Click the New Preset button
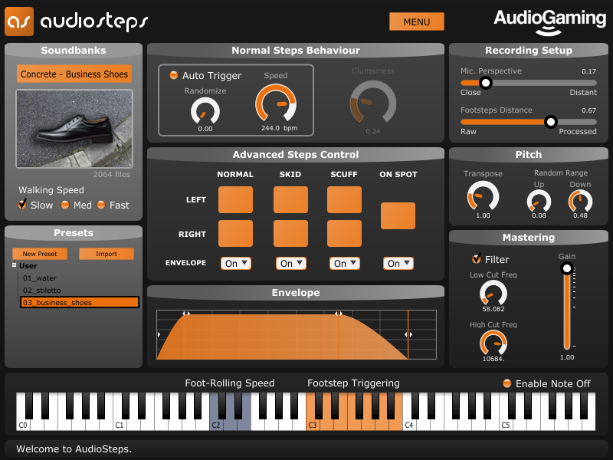Screen dimensions: 613x460 [x=40, y=254]
